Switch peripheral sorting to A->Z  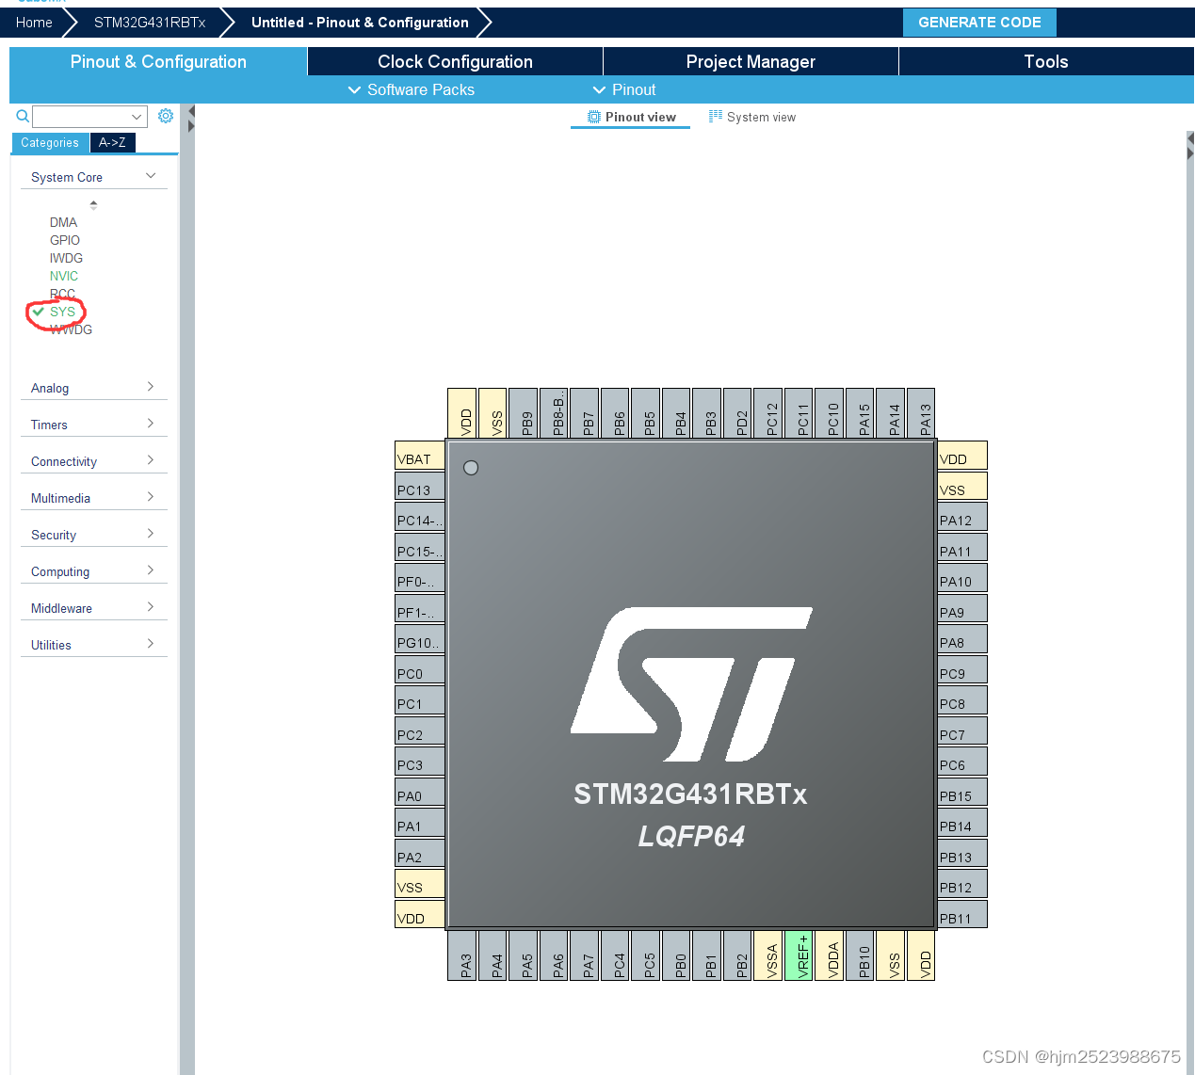[x=112, y=142]
